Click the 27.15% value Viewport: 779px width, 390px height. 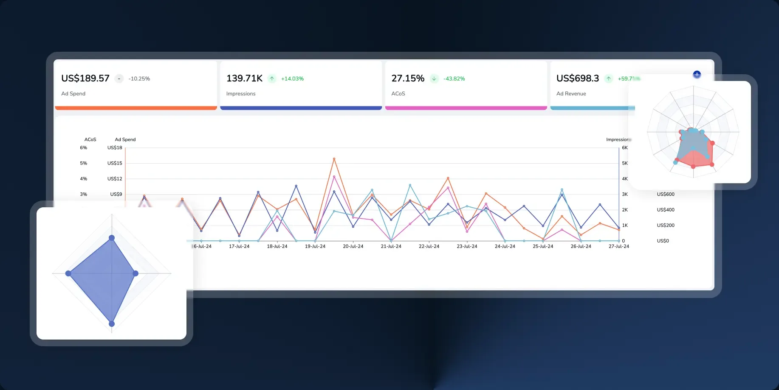[x=408, y=78]
